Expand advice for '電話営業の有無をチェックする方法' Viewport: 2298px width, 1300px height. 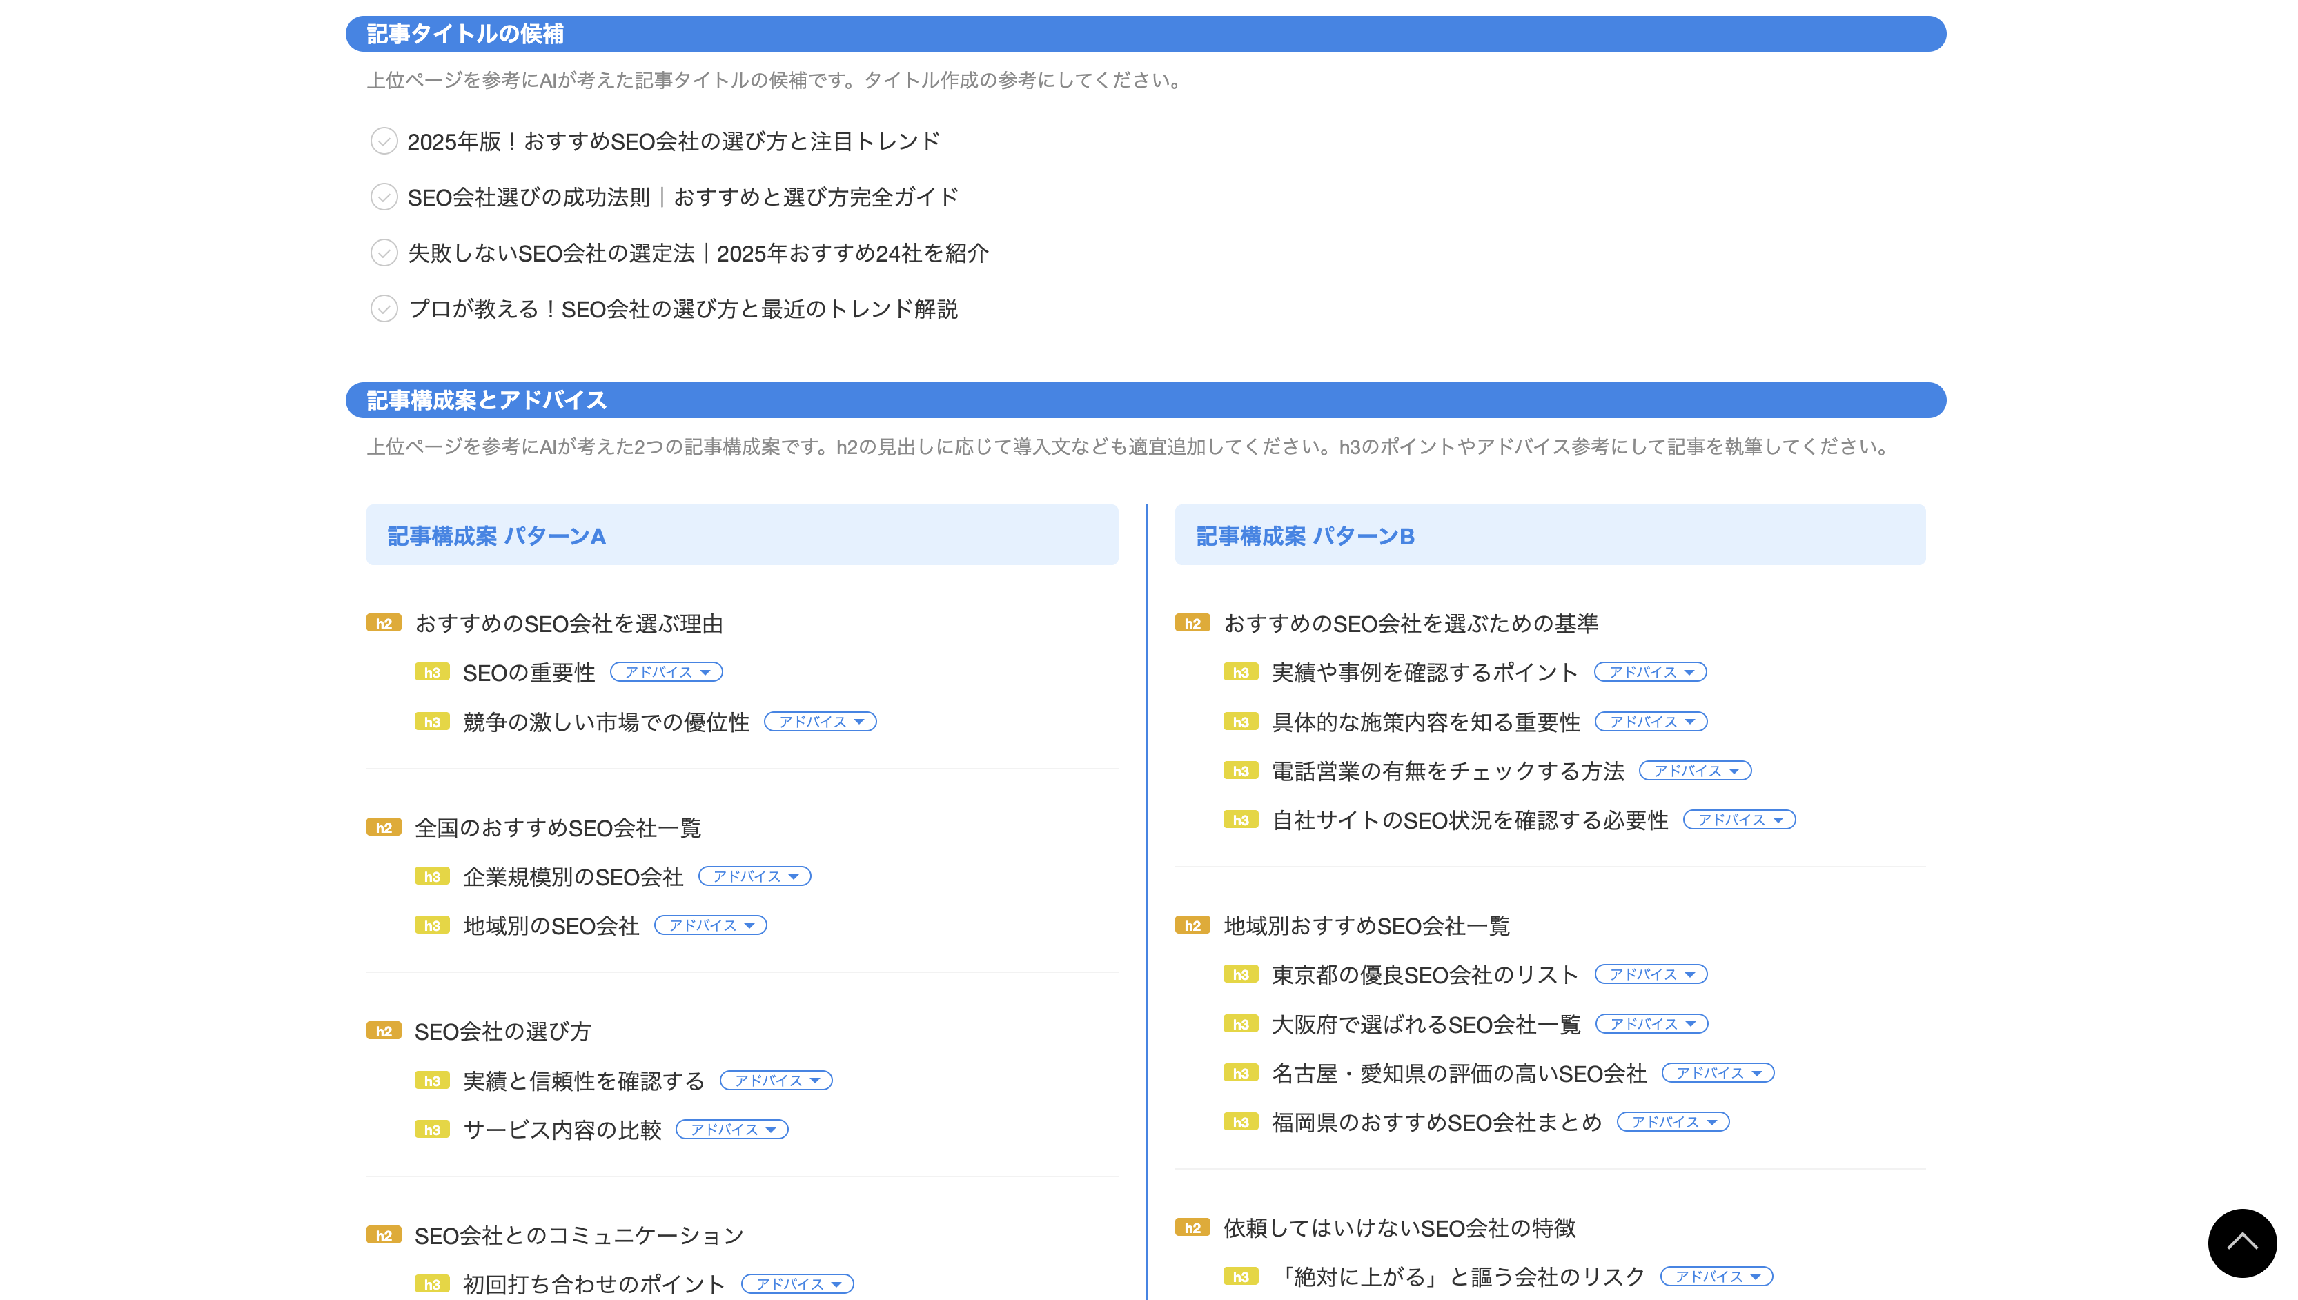(1696, 771)
